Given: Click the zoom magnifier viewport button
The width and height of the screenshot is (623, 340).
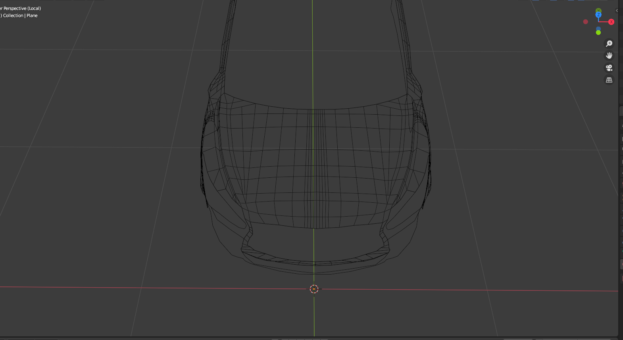Looking at the screenshot, I should 609,44.
